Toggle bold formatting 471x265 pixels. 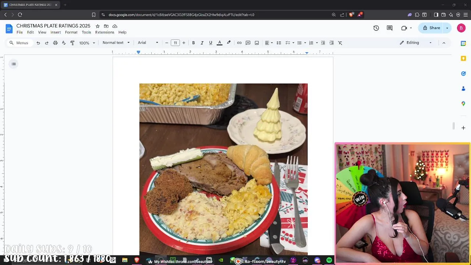click(x=194, y=43)
